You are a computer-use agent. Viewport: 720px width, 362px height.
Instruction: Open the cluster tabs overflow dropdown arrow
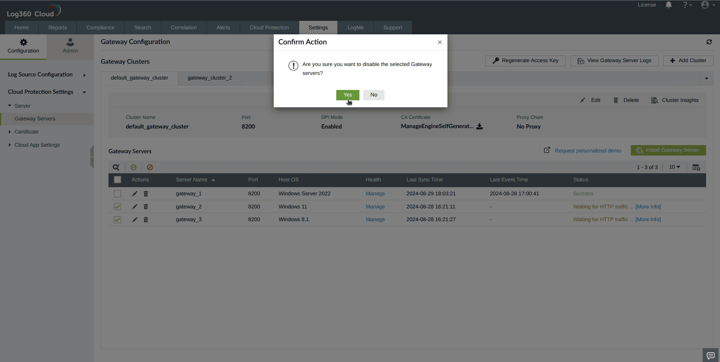click(x=706, y=79)
